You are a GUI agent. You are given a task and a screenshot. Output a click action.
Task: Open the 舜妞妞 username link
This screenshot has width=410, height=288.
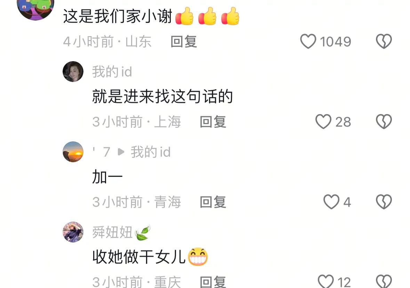(x=112, y=232)
